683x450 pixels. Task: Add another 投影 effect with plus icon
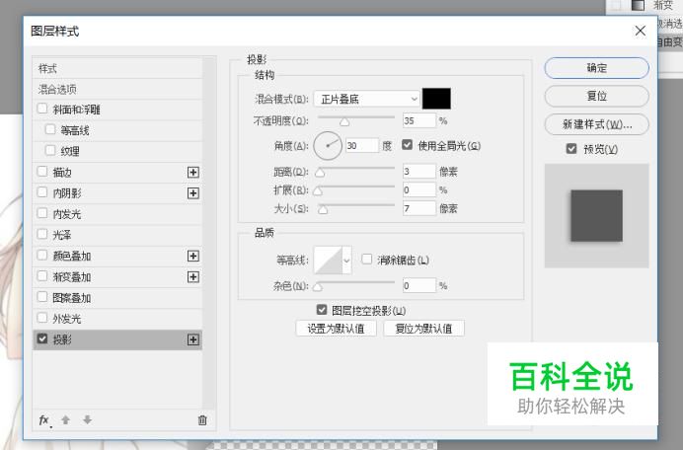pos(193,339)
